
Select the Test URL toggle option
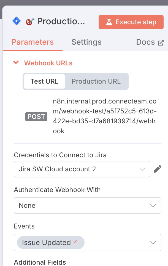(x=44, y=81)
